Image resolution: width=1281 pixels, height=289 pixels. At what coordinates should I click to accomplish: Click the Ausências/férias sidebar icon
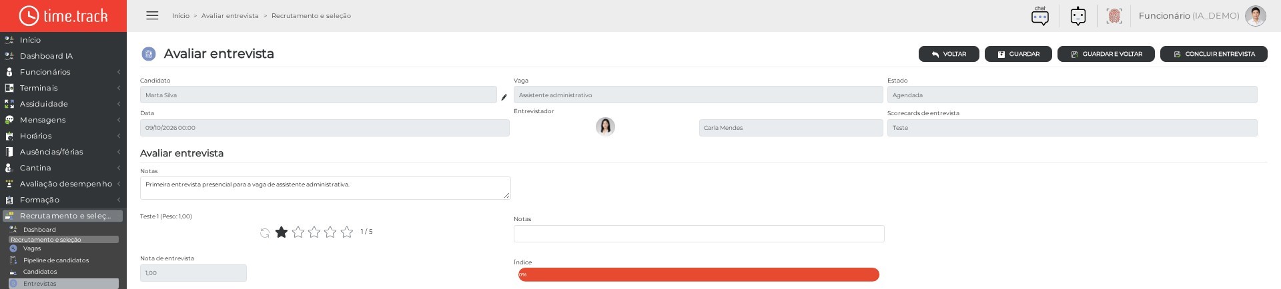point(9,152)
